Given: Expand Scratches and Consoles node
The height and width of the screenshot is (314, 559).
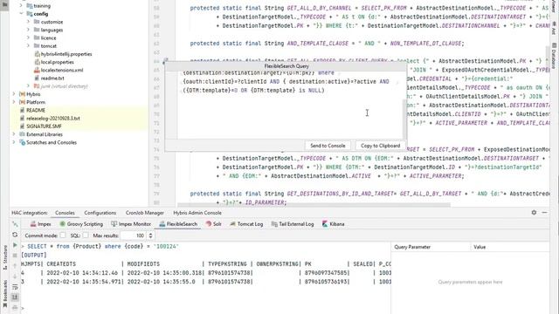Looking at the screenshot, I should (14, 142).
